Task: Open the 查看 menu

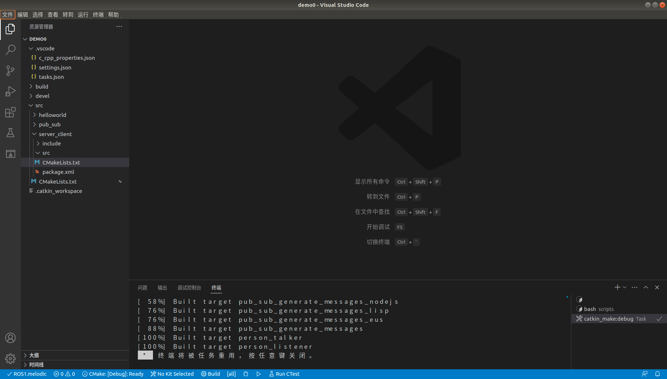Action: click(53, 14)
